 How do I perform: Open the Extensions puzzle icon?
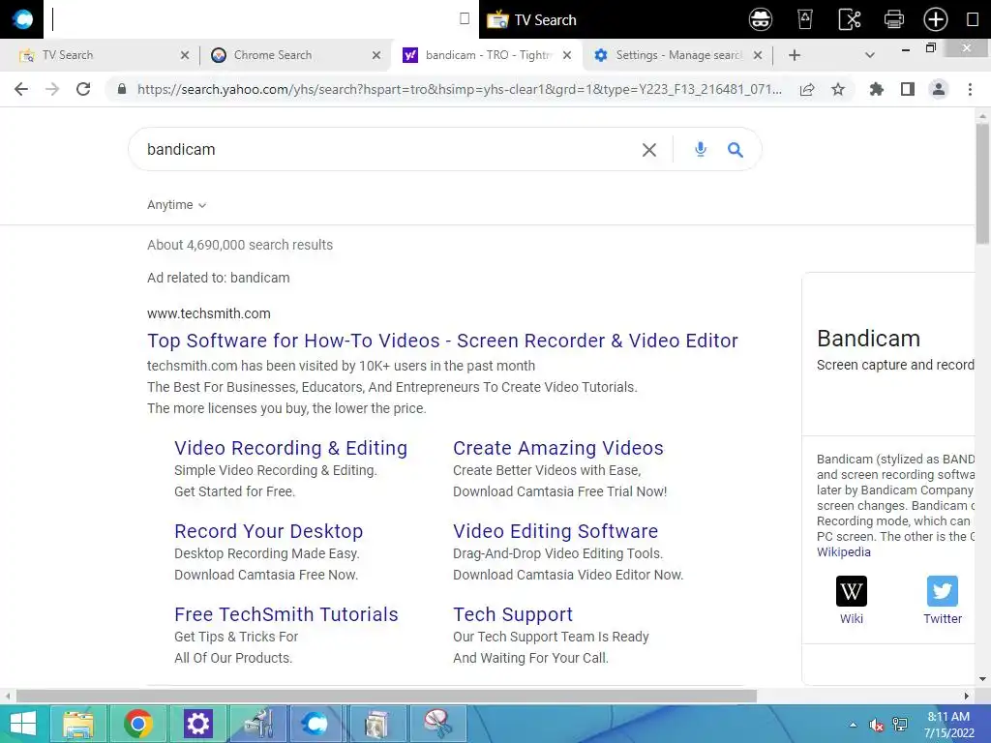coord(877,89)
